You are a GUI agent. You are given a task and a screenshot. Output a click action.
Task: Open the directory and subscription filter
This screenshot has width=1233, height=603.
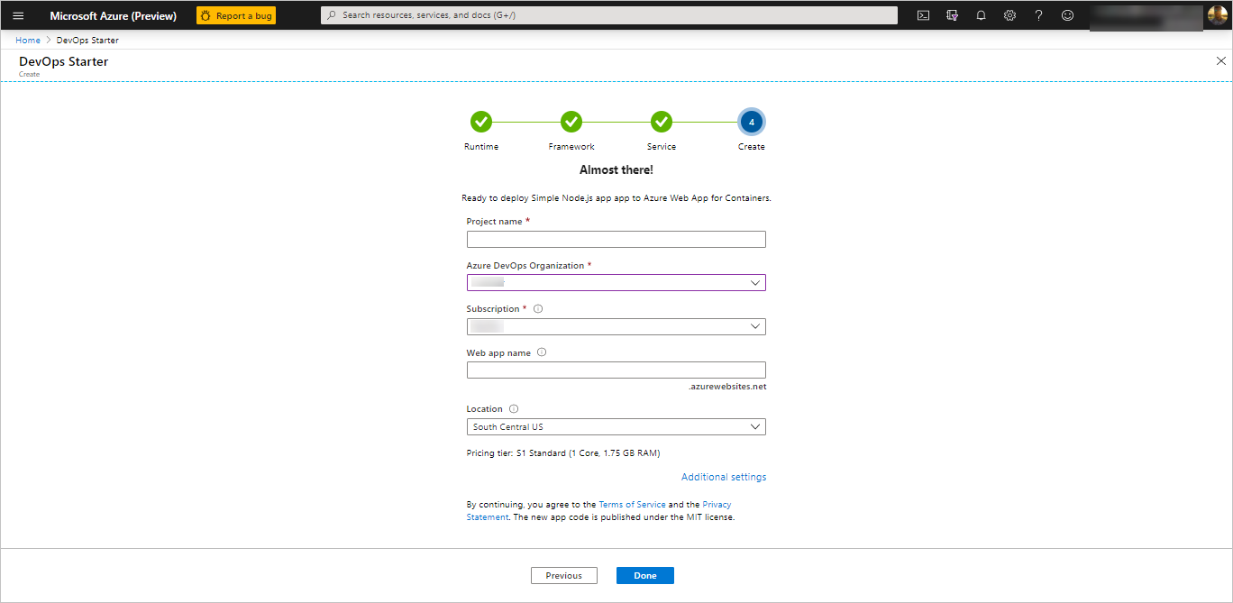pos(952,15)
